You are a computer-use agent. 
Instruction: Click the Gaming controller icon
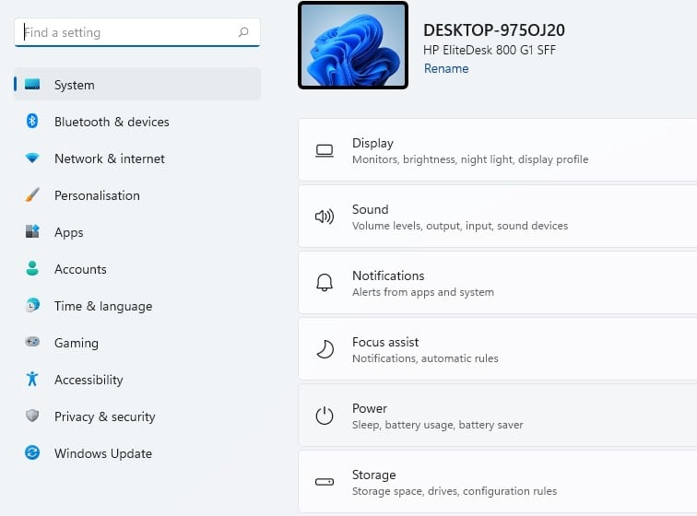point(32,342)
